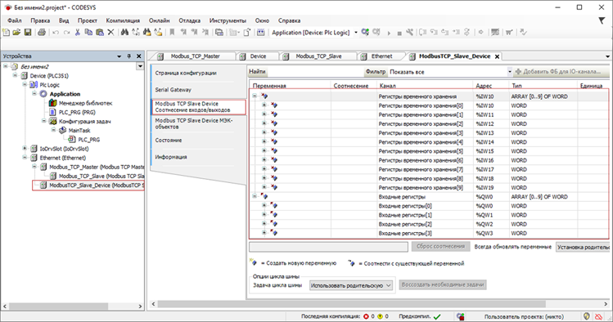Click the Undo arrow icon
Screen dimensions: 613x322
pos(56,33)
